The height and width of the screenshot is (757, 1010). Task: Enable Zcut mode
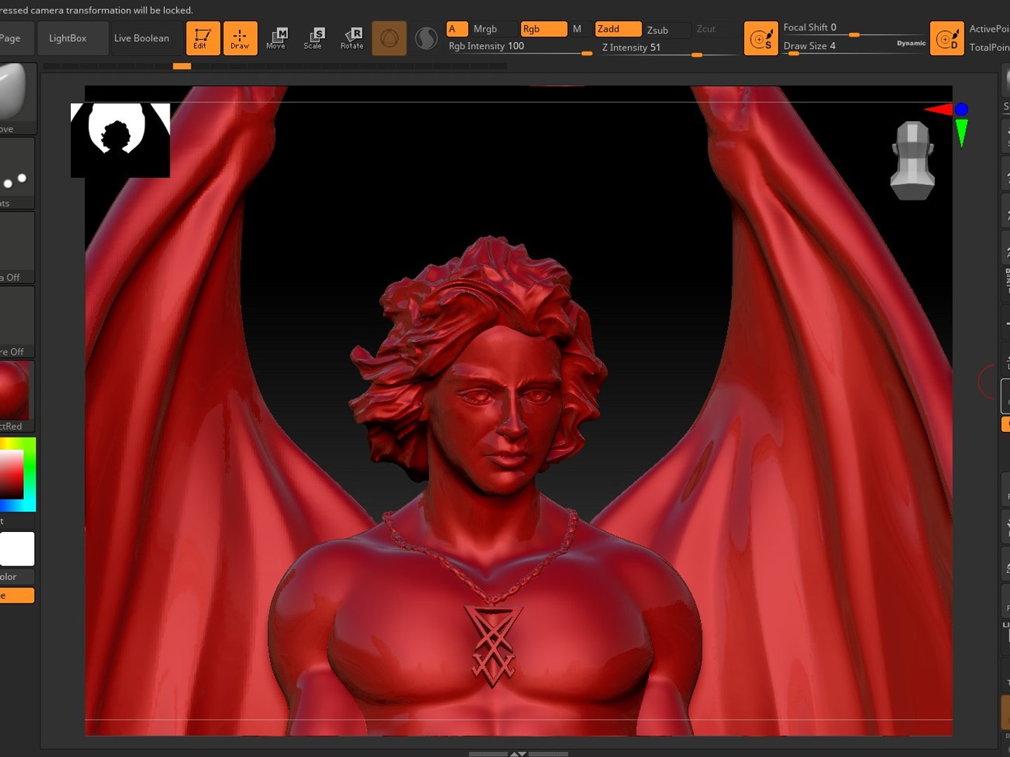(706, 29)
